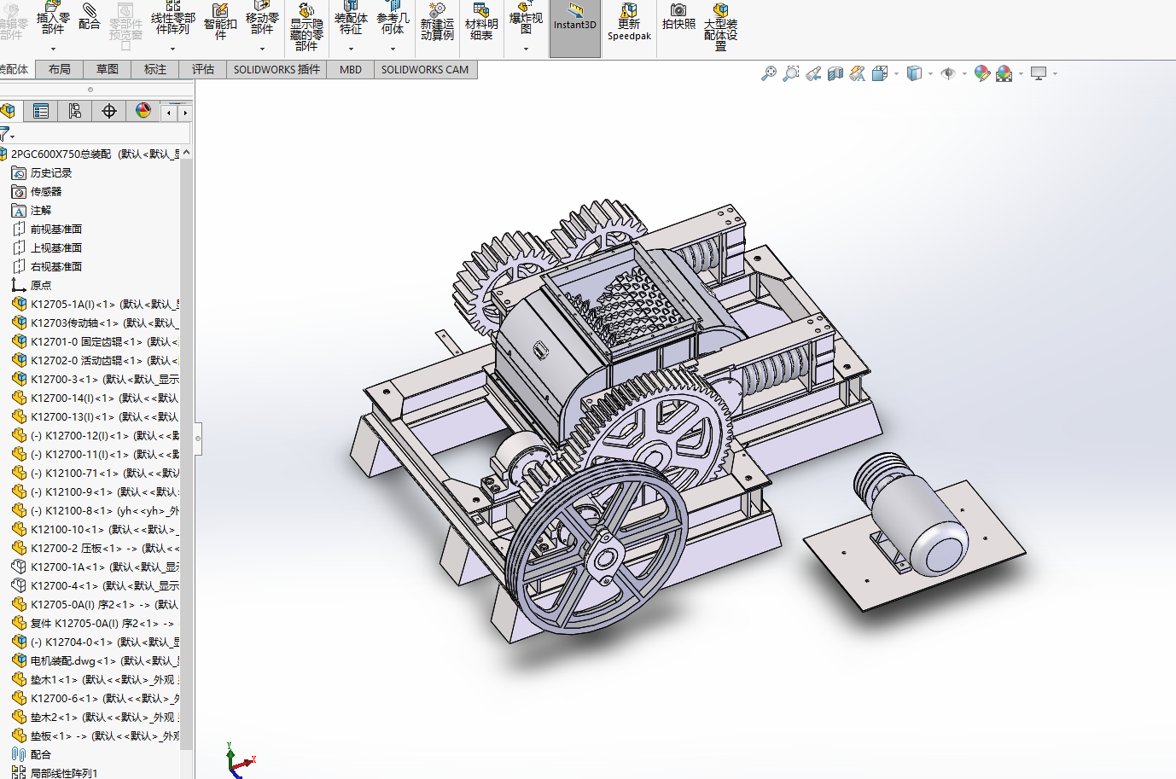Click Apply Scene icon
The width and height of the screenshot is (1176, 779).
tap(1004, 73)
